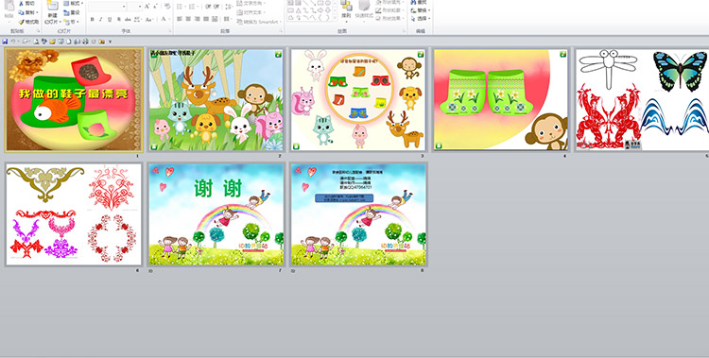Toggle Italic formatting button
The height and width of the screenshot is (358, 709).
coord(101,19)
